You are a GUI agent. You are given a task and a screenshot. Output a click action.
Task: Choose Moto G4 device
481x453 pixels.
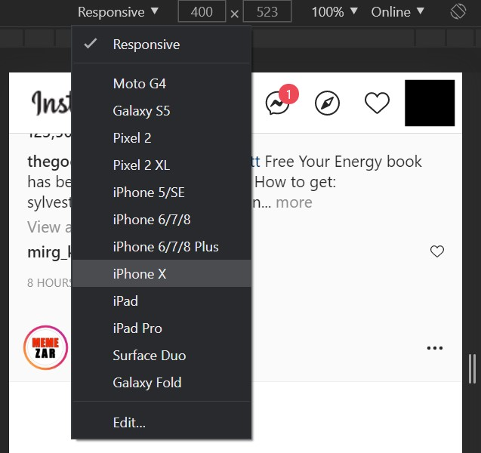click(x=162, y=84)
